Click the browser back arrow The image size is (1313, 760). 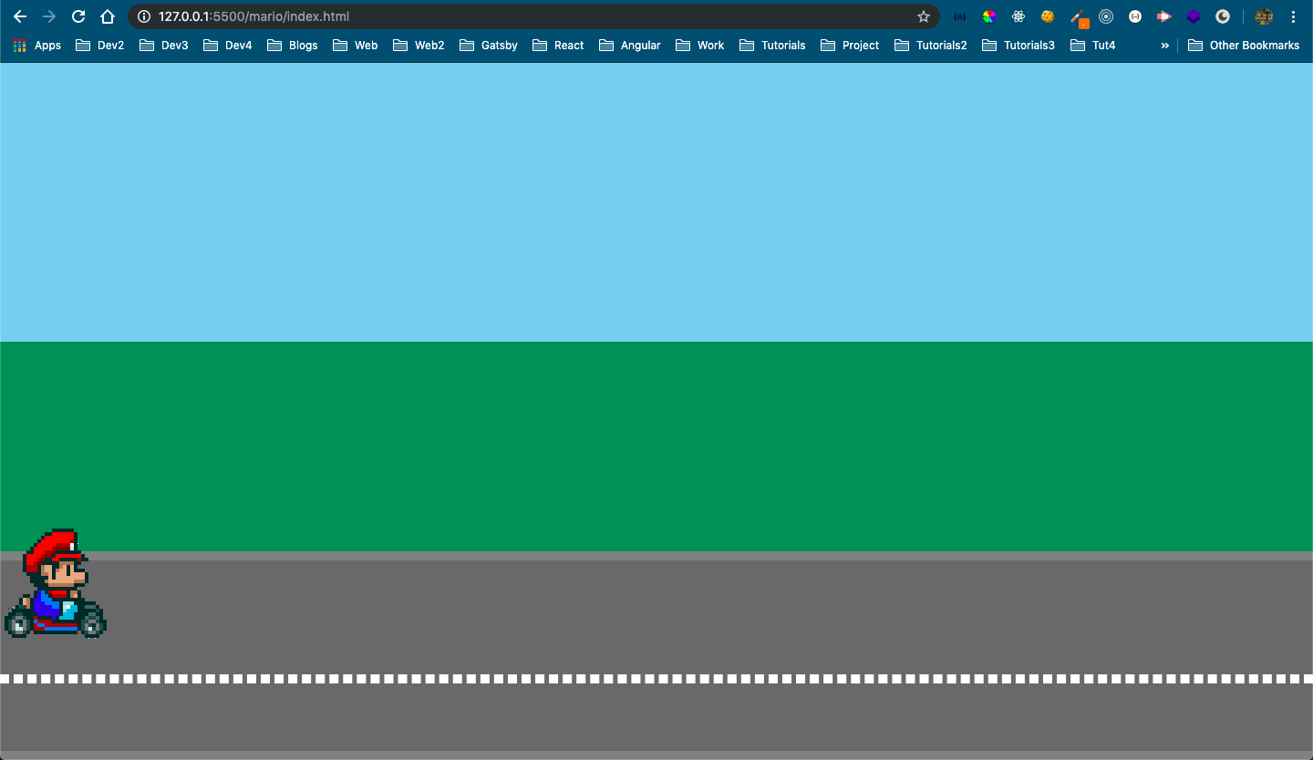click(x=20, y=16)
